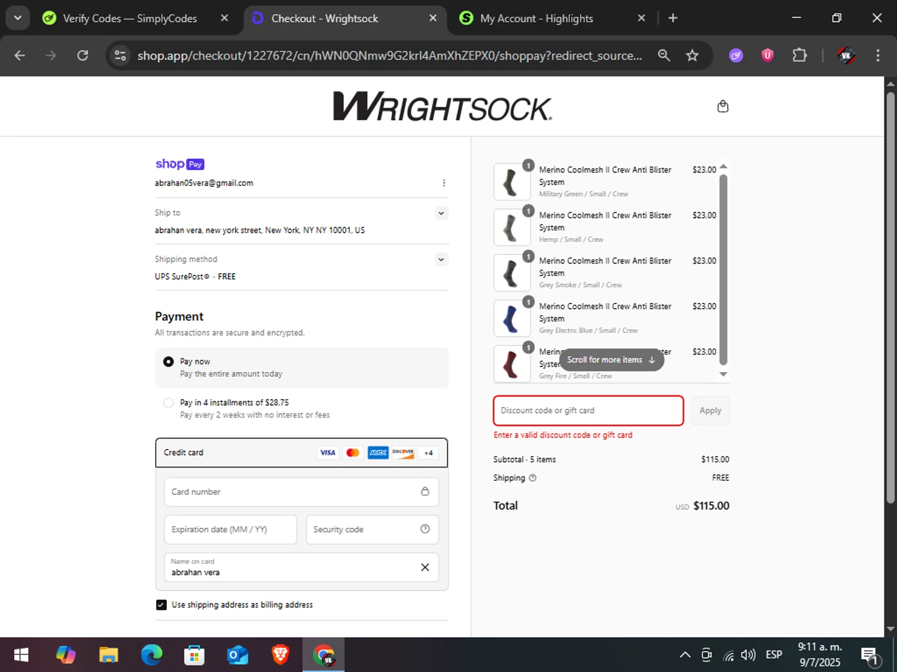Open the shopping bag cart icon

coord(722,106)
